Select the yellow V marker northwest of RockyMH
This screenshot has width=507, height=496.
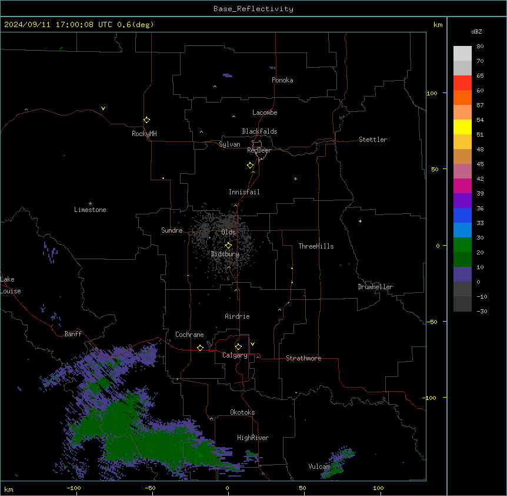103,108
